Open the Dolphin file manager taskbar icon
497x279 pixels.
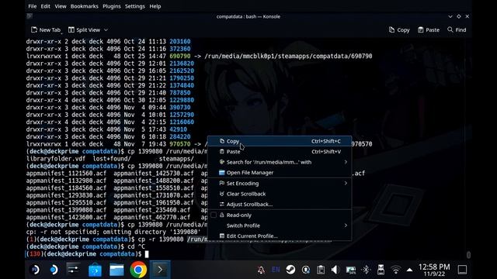coord(116,270)
